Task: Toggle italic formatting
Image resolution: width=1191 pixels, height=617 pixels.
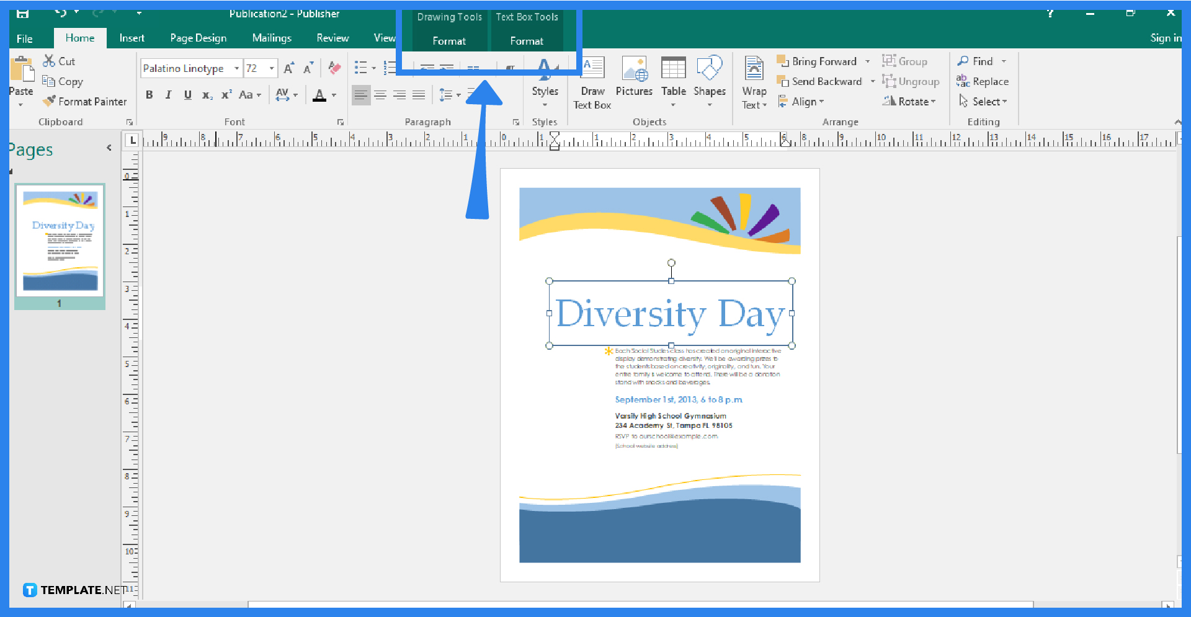Action: coord(168,94)
